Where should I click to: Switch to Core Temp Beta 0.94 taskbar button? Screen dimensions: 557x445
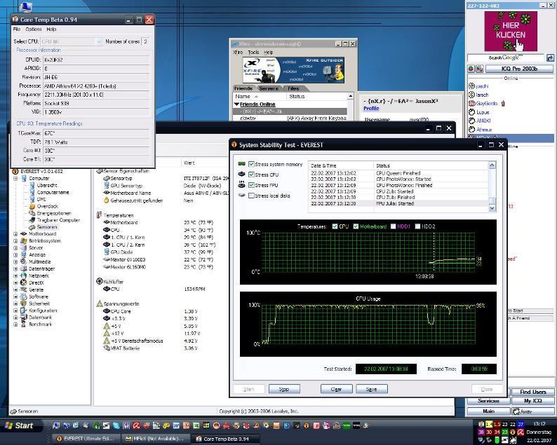pyautogui.click(x=226, y=439)
